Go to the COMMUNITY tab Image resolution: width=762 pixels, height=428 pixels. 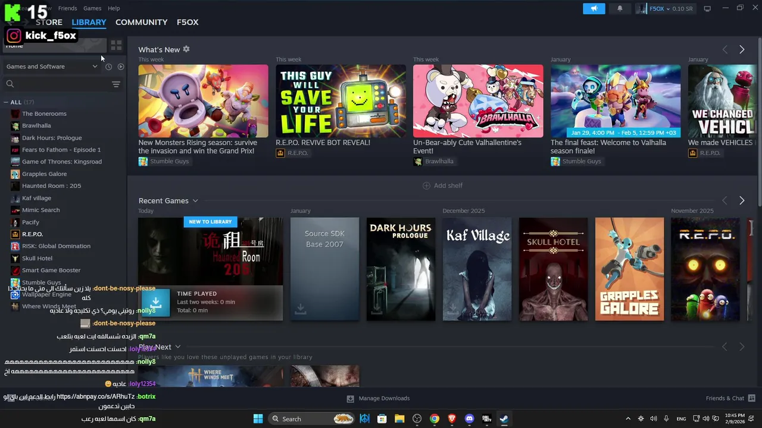point(141,22)
